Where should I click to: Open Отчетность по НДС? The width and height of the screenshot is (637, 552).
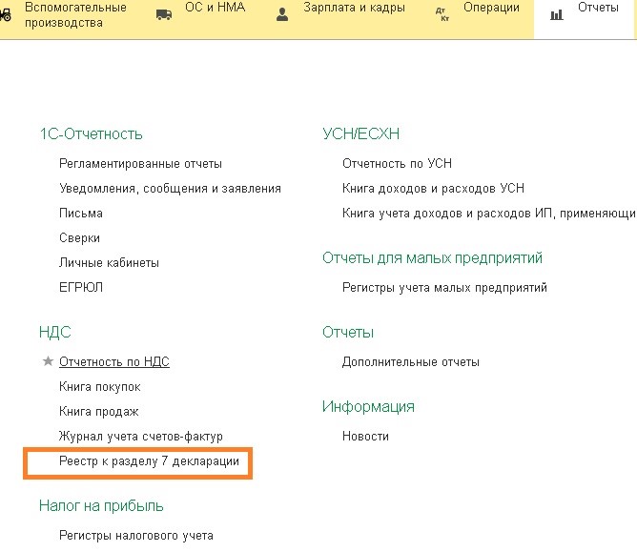114,361
